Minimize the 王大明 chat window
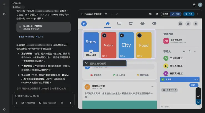 195,79
